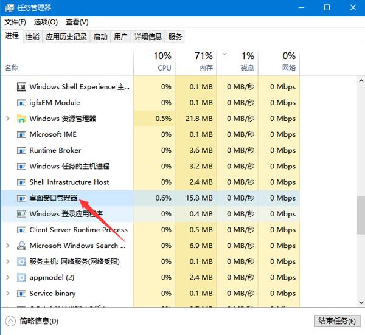Open the 文件(F) menu

(15, 22)
